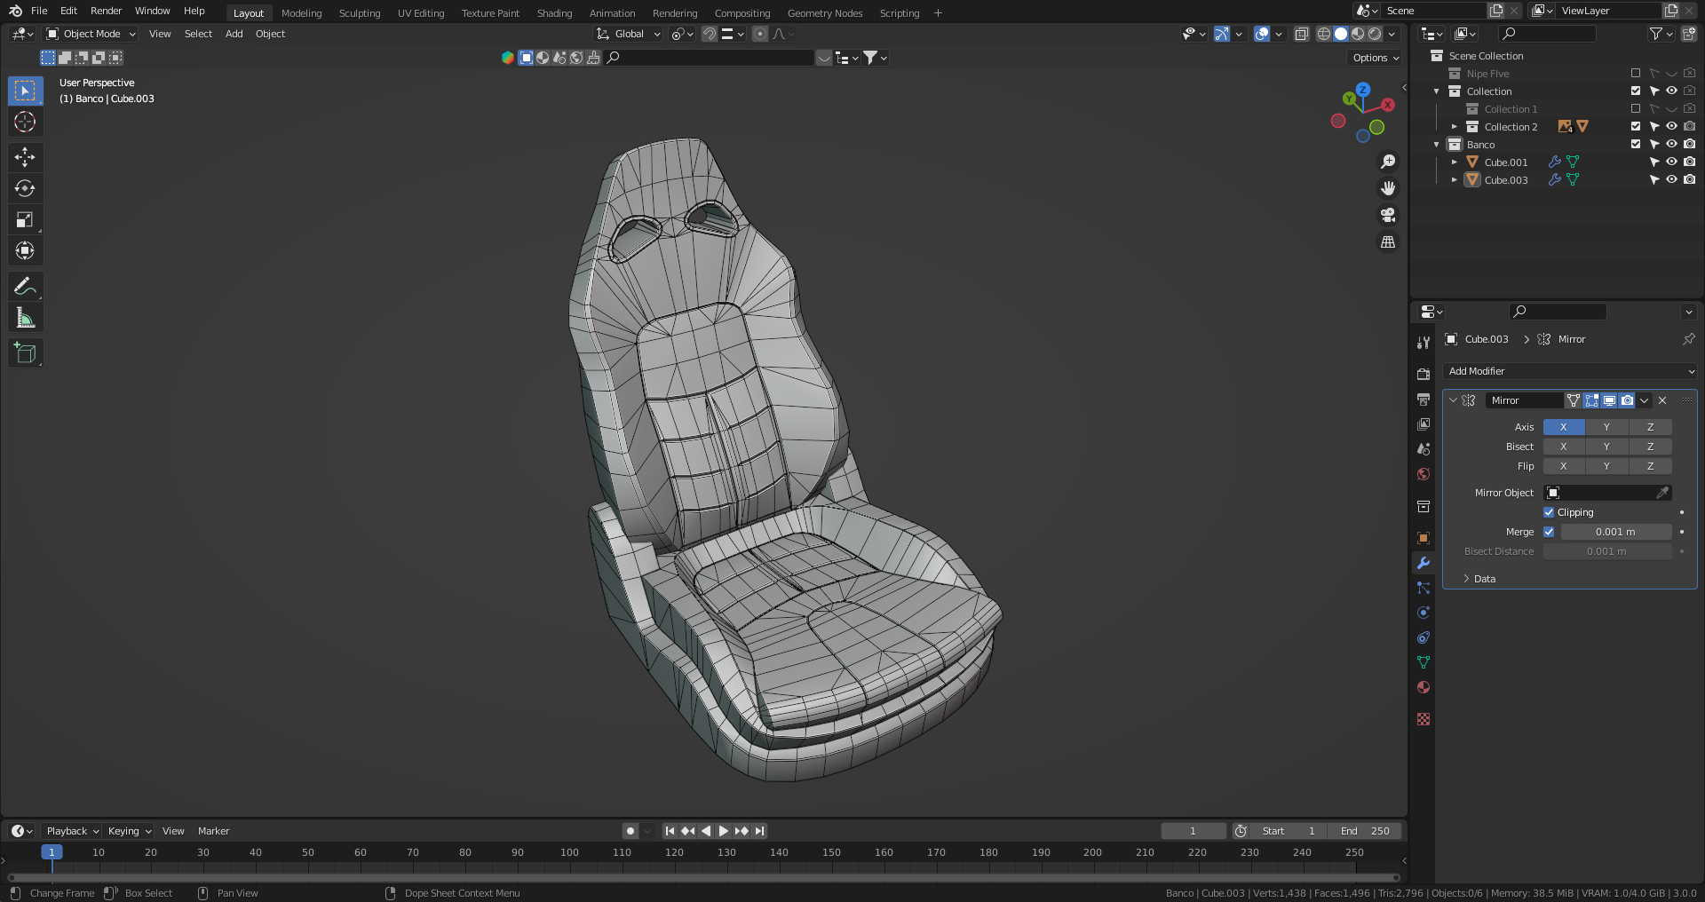Jump to the end frame
The height and width of the screenshot is (902, 1705).
pos(759,831)
